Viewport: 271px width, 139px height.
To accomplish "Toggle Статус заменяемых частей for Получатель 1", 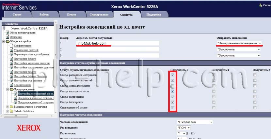I will point(172,80).
